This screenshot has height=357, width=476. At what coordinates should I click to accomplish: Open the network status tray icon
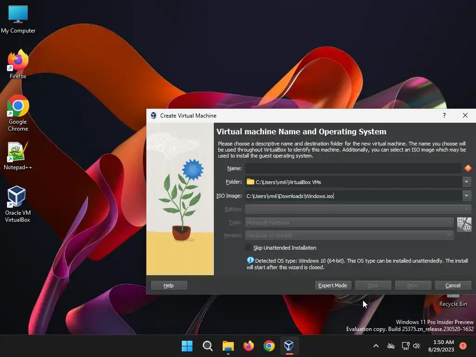(x=405, y=346)
